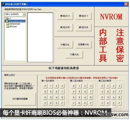Select 3 in 第二位ID修改 group

[91, 86]
